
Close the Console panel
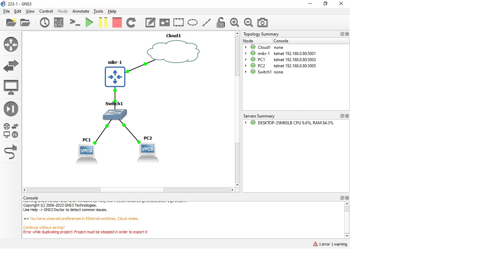coord(347,198)
